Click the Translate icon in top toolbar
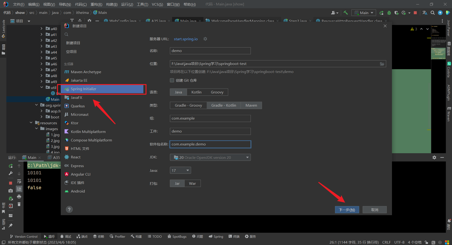The width and height of the screenshot is (452, 245). click(x=424, y=13)
